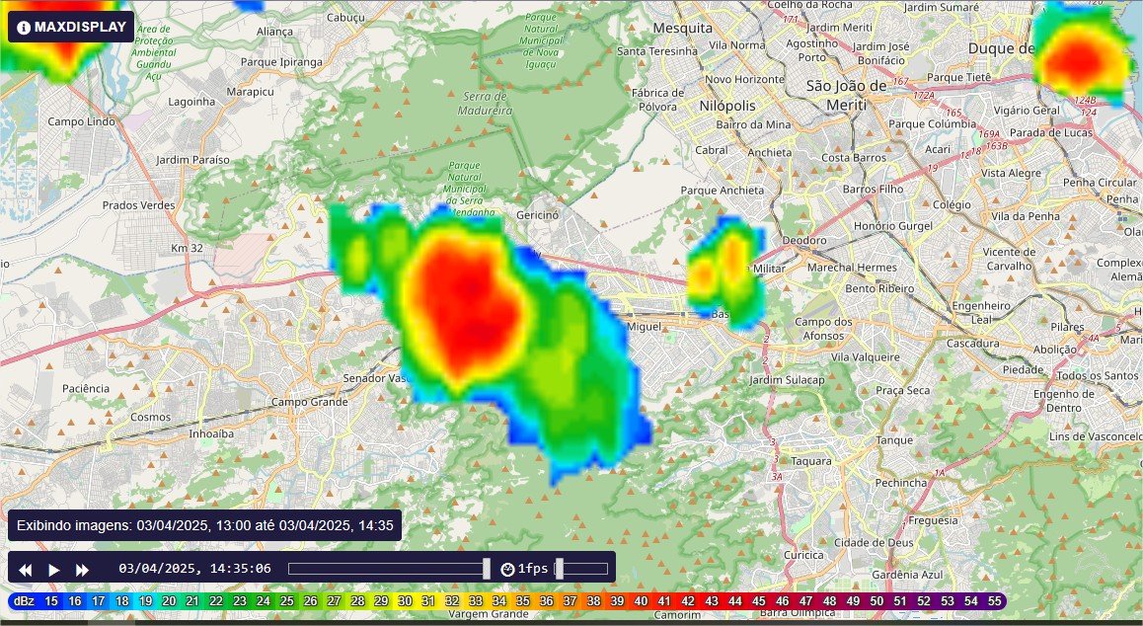Skip ahead with the fast-forward button
This screenshot has width=1143, height=626.
click(x=83, y=570)
